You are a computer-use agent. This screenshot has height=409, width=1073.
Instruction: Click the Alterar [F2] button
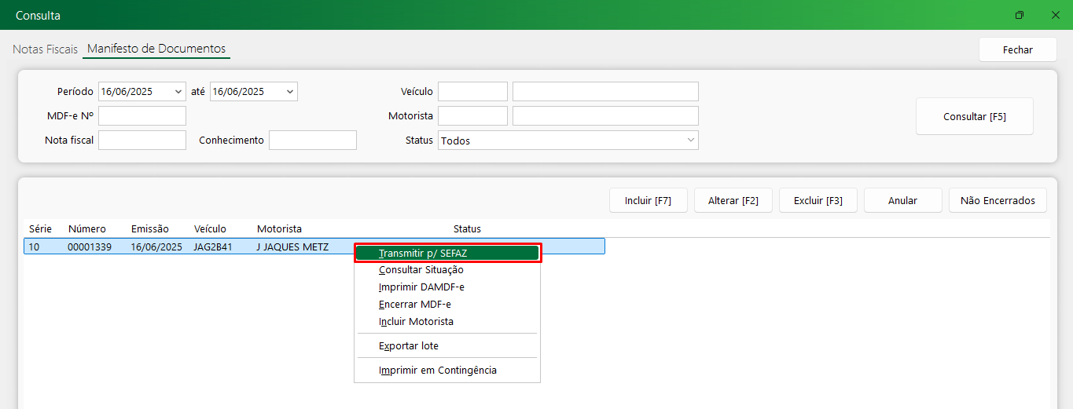tap(733, 200)
